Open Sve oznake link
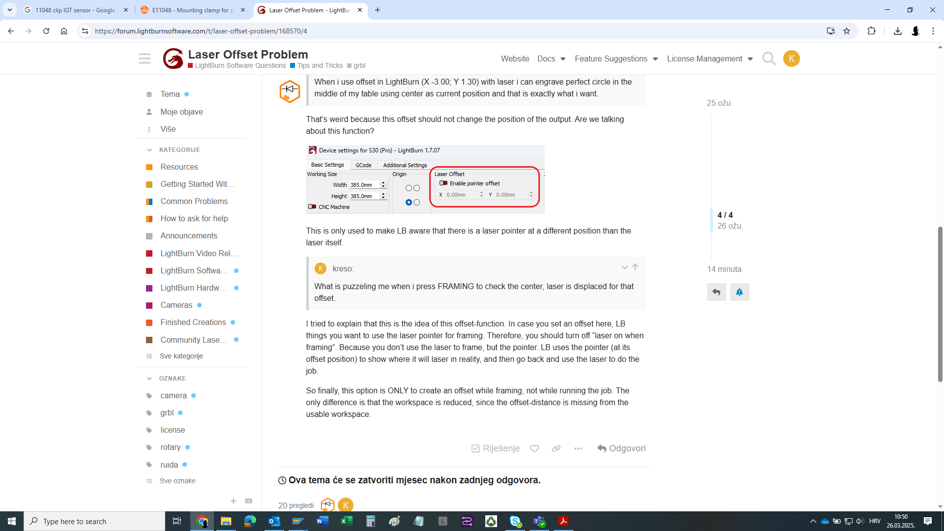944x531 pixels. [x=177, y=481]
